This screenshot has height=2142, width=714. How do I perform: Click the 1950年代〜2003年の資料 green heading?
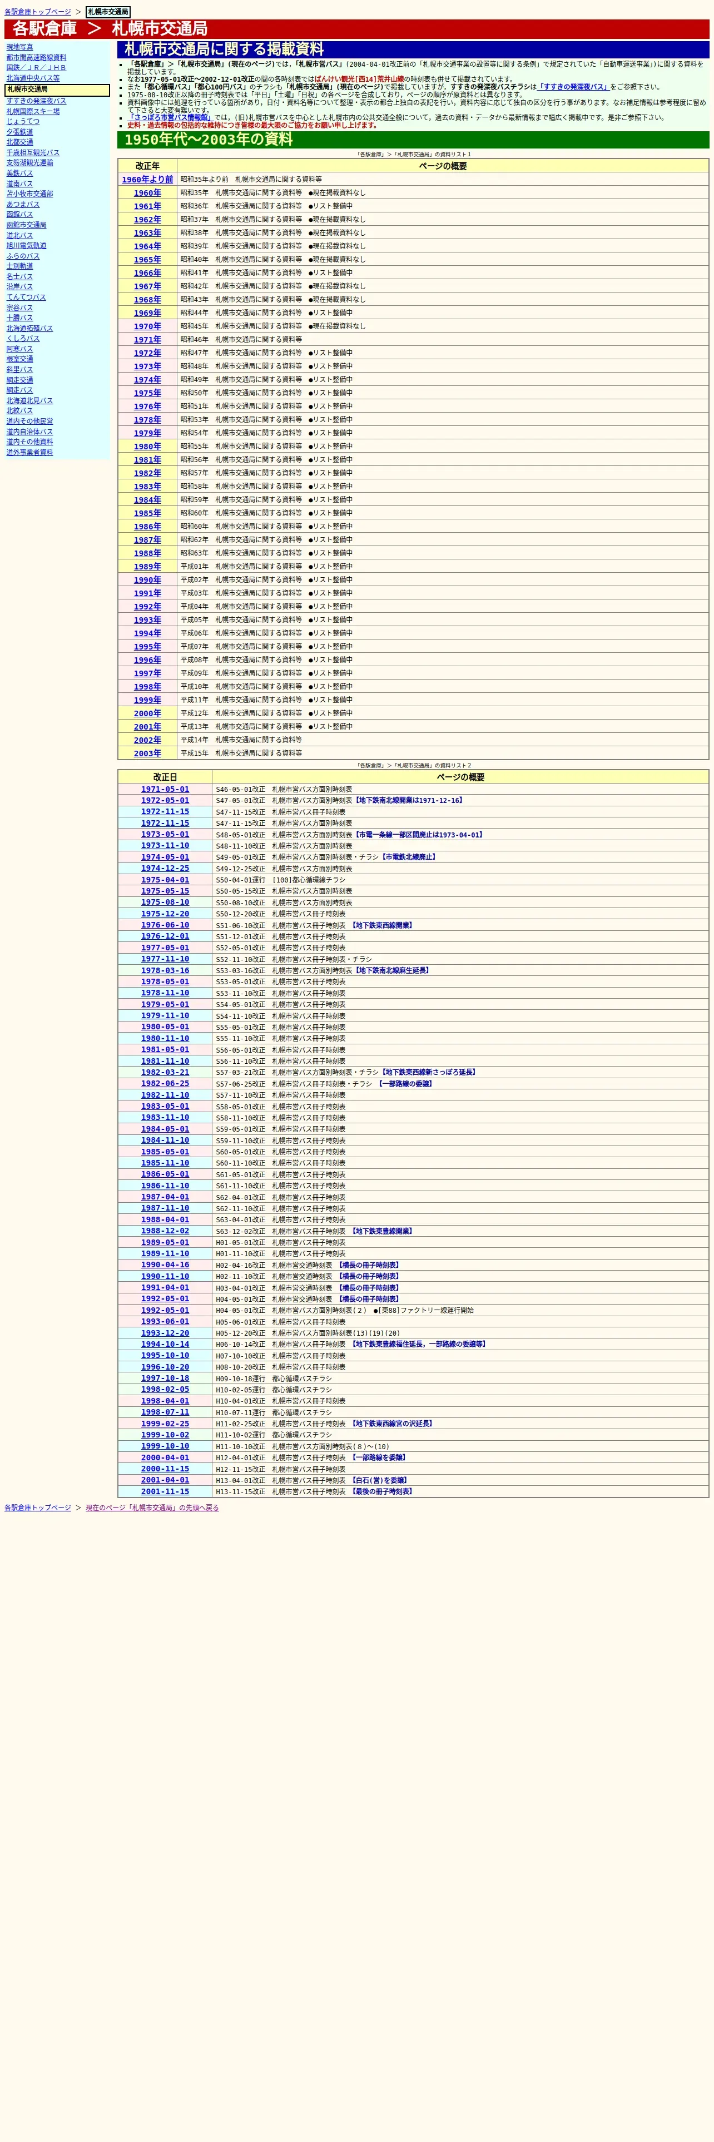(413, 140)
